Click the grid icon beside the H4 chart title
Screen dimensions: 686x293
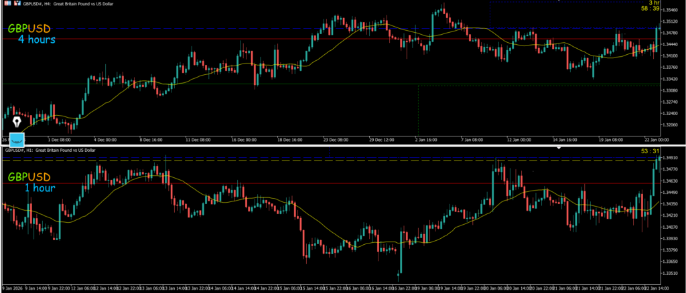click(x=6, y=3)
